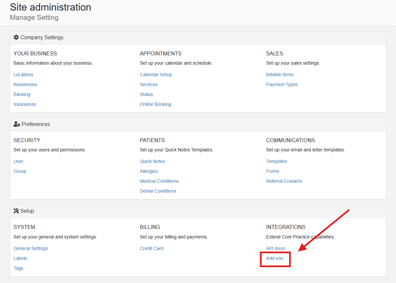Open the API Keys link

tap(276, 248)
